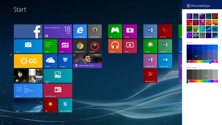Open the sports news tile with goalkeeper photo
Screen dimensions: 222x125
coord(87,61)
